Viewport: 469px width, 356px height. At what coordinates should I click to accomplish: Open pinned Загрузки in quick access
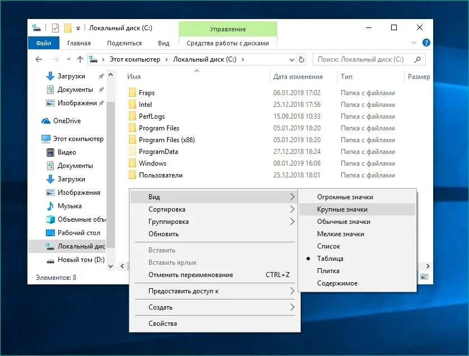72,76
